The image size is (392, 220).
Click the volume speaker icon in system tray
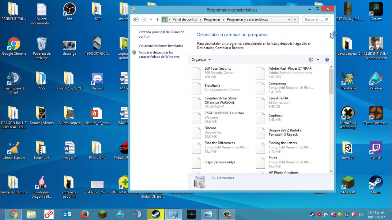[361, 215]
